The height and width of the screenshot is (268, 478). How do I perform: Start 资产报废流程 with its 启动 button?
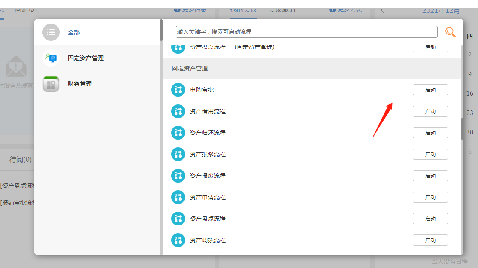pyautogui.click(x=430, y=176)
